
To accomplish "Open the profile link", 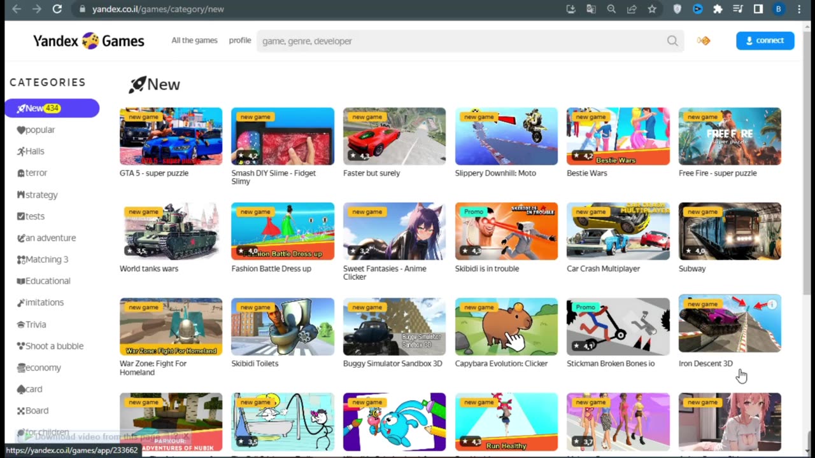I will click(x=240, y=40).
